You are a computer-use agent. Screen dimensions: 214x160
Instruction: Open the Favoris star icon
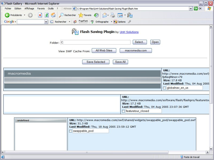(81, 15)
